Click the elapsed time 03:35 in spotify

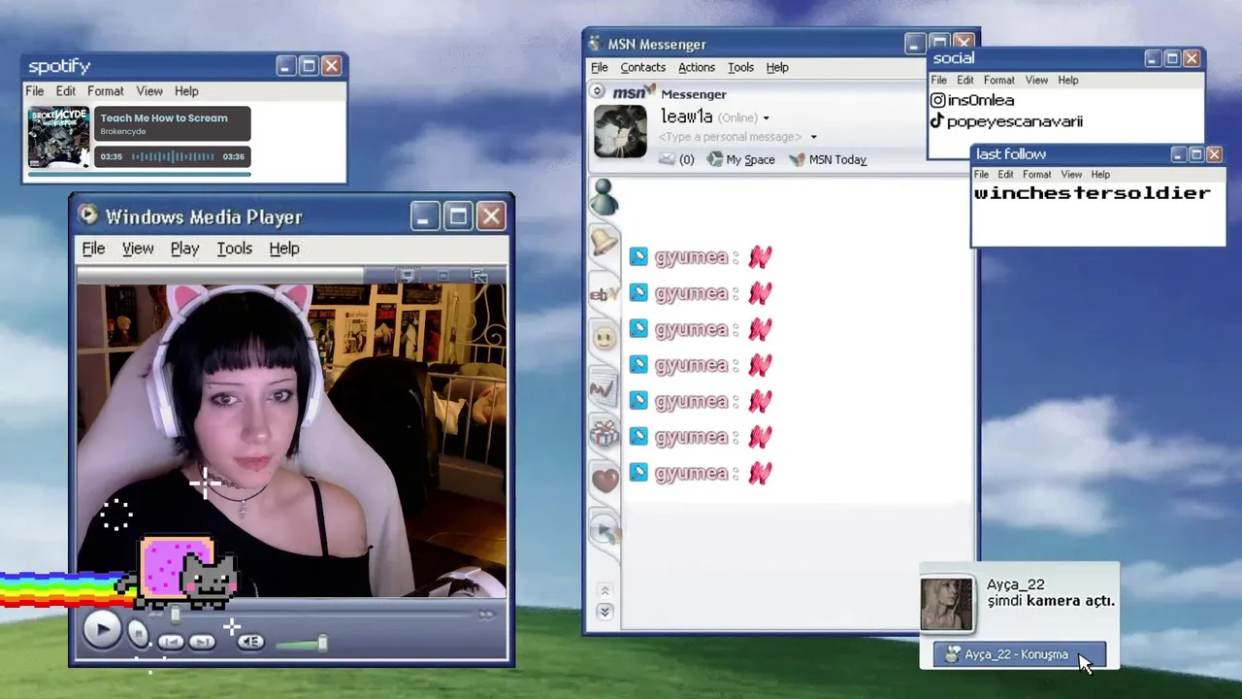click(112, 156)
